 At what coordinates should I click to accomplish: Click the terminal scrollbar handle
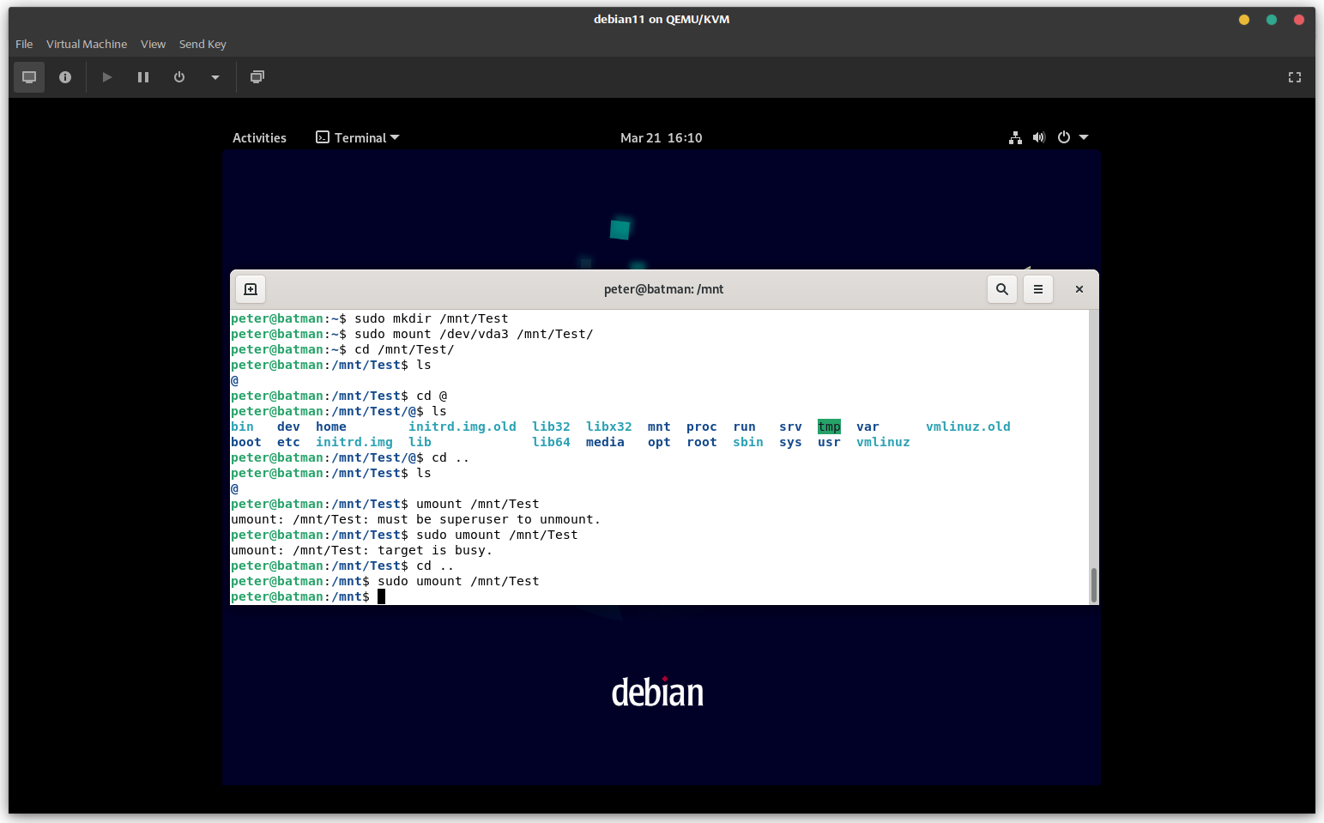click(1093, 584)
